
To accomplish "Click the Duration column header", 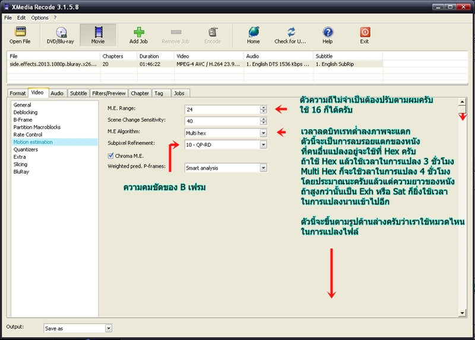I will click(x=156, y=56).
